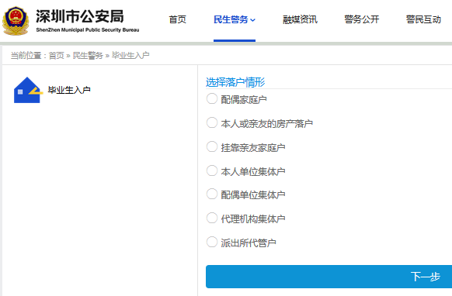Image resolution: width=452 pixels, height=296 pixels.
Task: Select 配偶单位集体户 option
Action: 212,194
